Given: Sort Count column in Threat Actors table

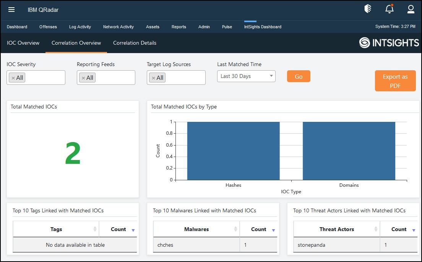Looking at the screenshot, I should click(x=399, y=229).
